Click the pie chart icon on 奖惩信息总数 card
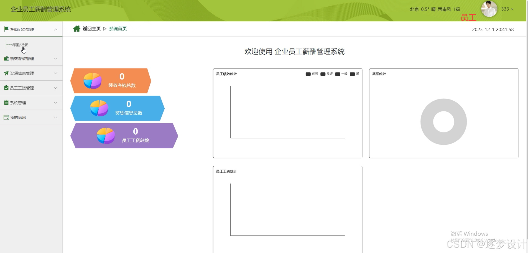The width and height of the screenshot is (528, 253). (x=99, y=108)
